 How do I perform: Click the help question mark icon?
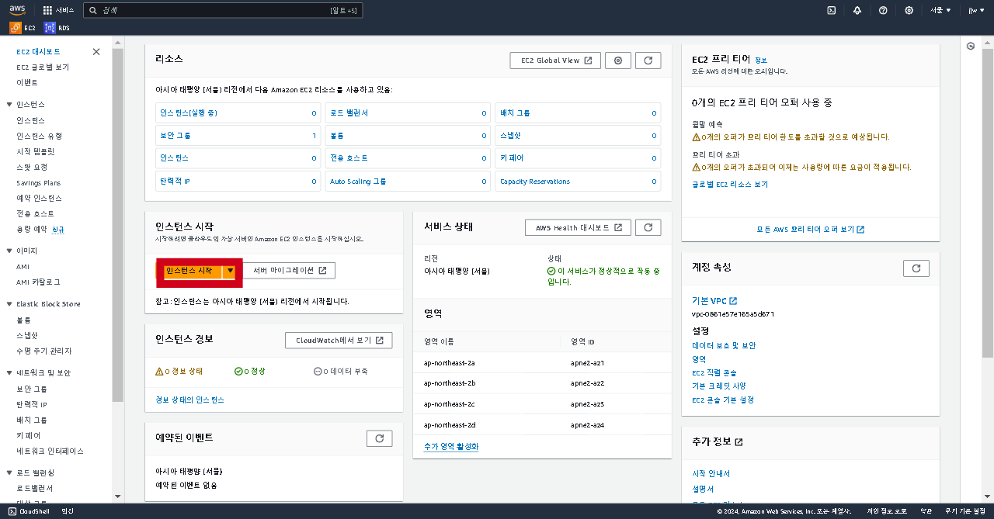coord(883,10)
